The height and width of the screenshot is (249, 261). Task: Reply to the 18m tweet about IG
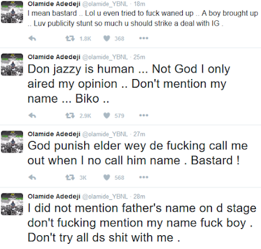(32, 39)
